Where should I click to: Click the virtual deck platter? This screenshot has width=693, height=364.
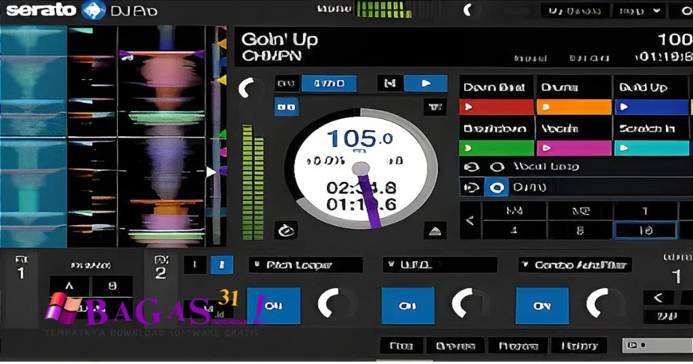coord(361,168)
